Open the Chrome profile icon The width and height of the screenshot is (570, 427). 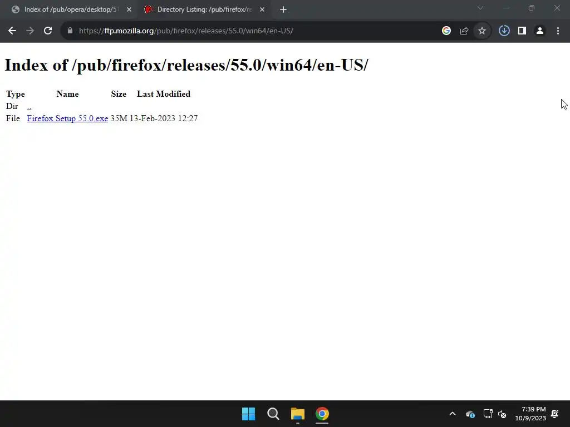coord(540,31)
